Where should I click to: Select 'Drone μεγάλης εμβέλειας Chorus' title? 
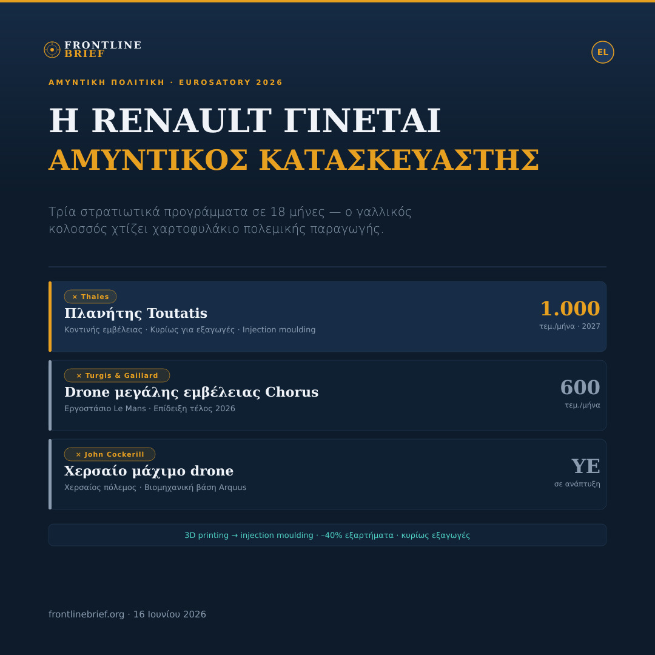click(191, 392)
